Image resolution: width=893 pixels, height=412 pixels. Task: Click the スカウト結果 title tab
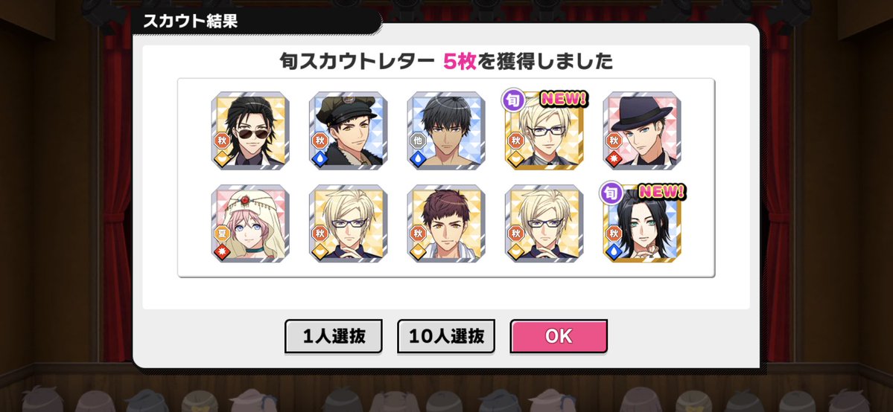[191, 21]
